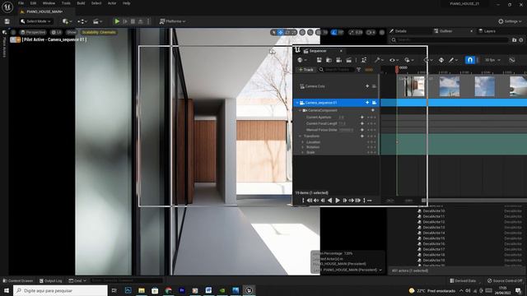This screenshot has width=527, height=296.
Task: Open the Sequencer wrench actions menu
Action: pyautogui.click(x=379, y=60)
